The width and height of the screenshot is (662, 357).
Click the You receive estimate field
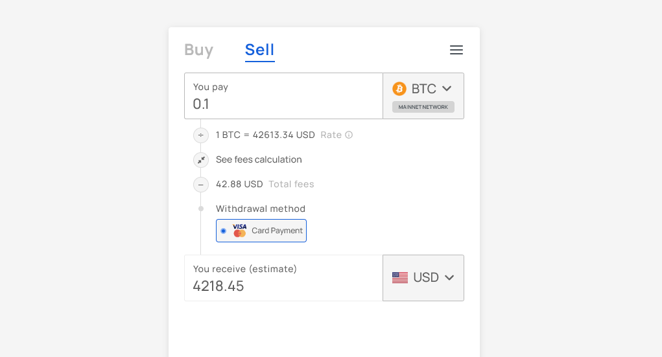283,286
